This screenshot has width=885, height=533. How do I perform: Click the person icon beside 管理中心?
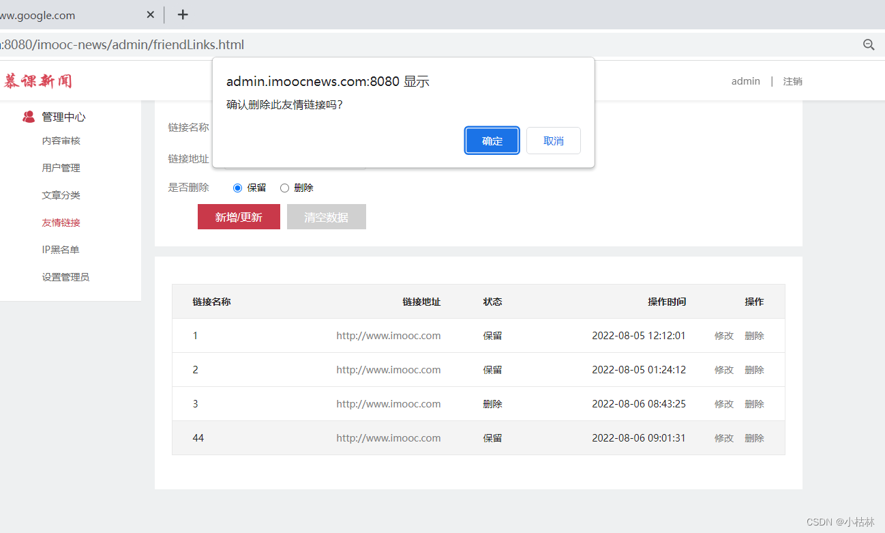pos(29,116)
